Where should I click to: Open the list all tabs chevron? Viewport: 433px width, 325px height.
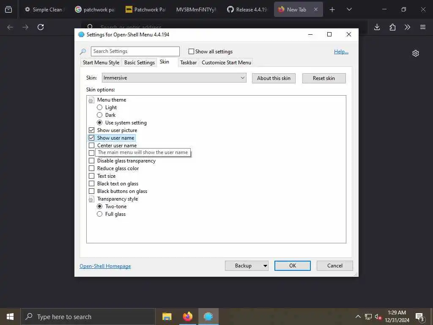(349, 10)
